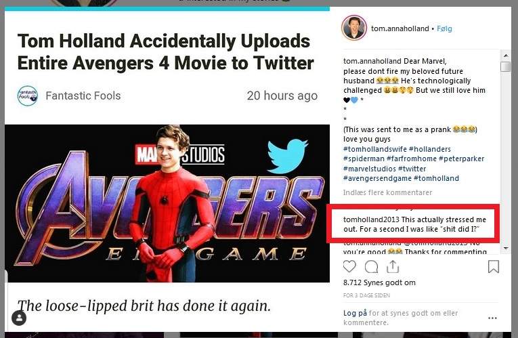The width and height of the screenshot is (518, 338).
Task: Open tom.annaholland profile picture avatar
Action: click(354, 28)
